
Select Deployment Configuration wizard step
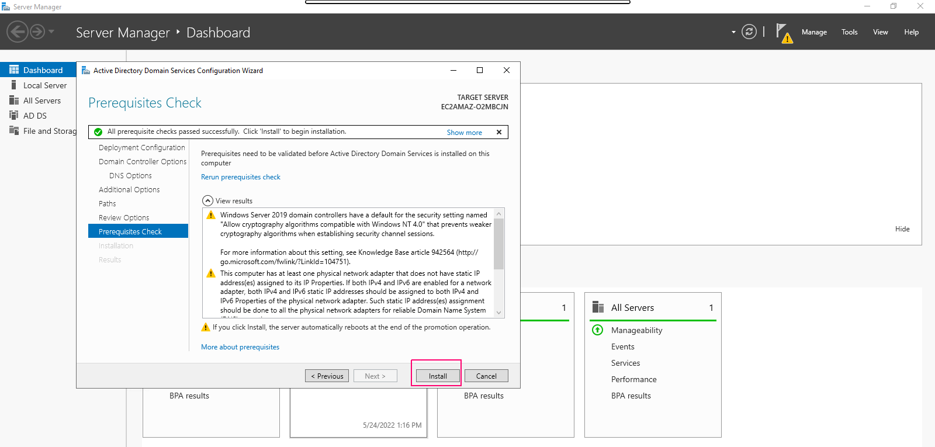click(142, 148)
